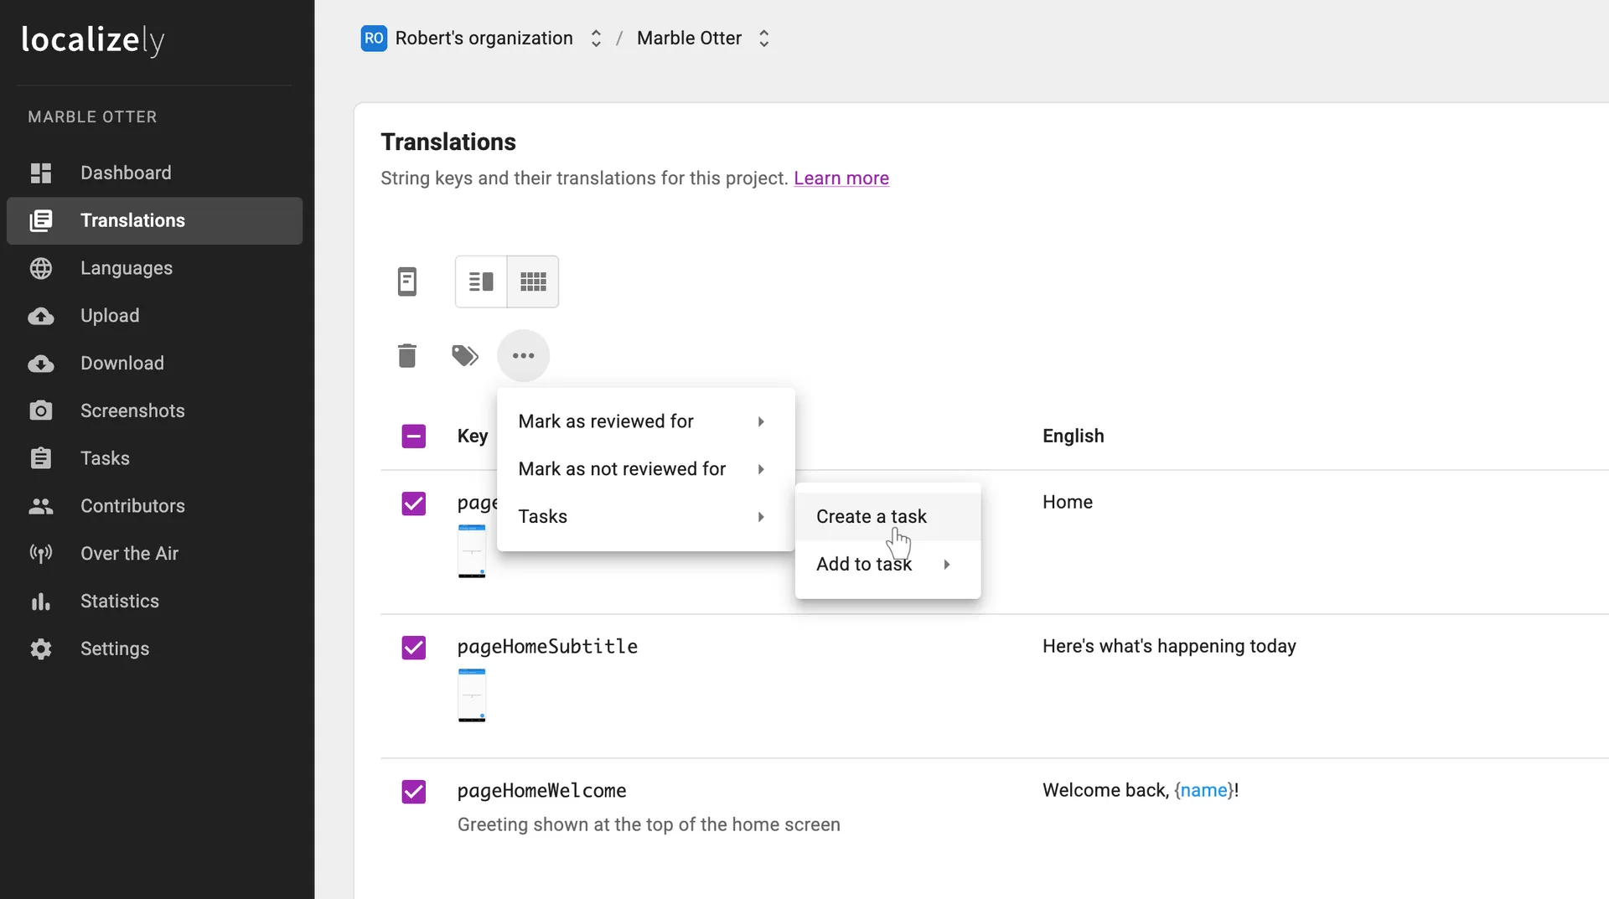
Task: Uncheck the pageHomeWelcome checkbox
Action: coord(414,791)
